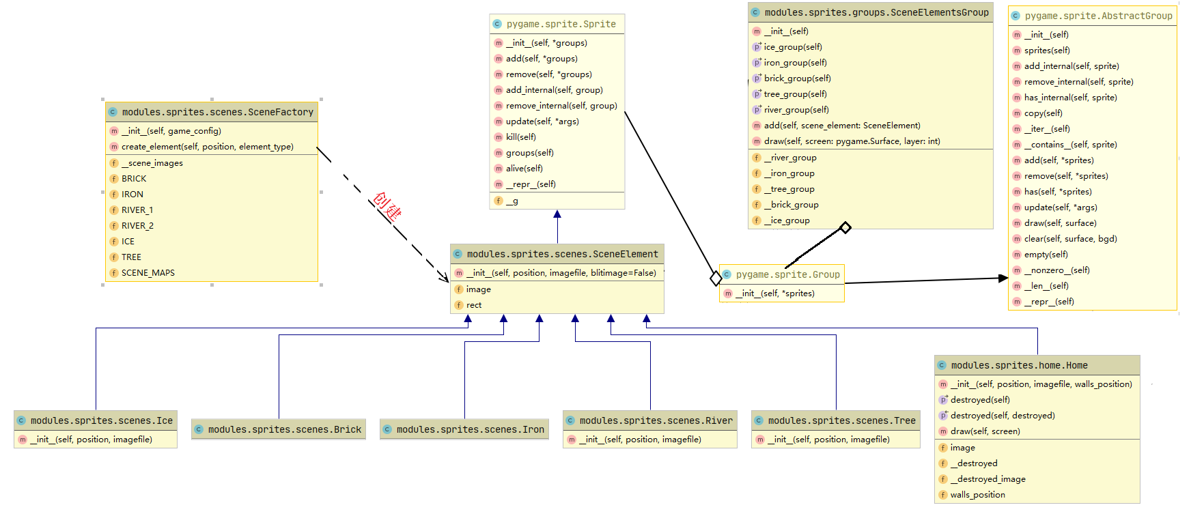Select the pygame.sprite.Group class header
Image resolution: width=1191 pixels, height=516 pixels.
[782, 274]
